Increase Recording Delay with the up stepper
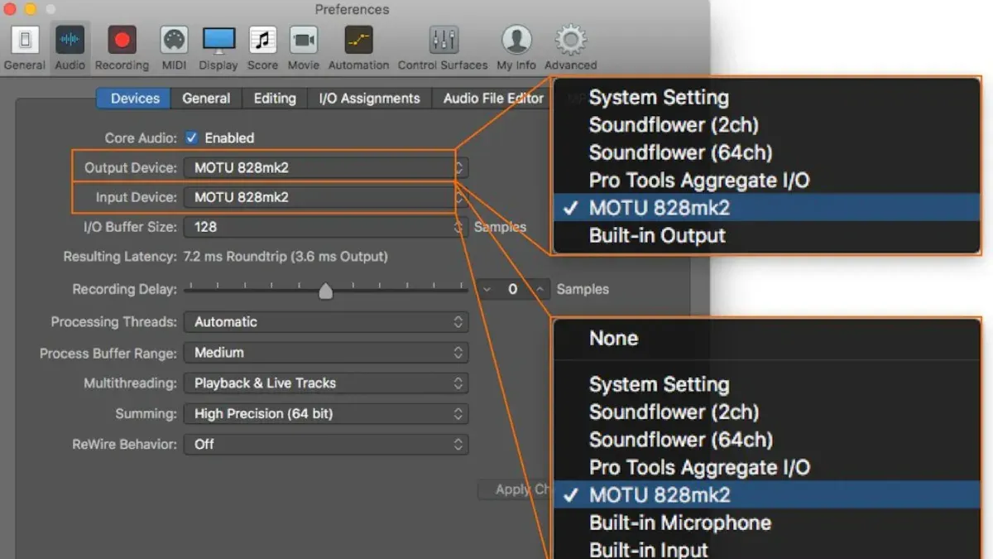This screenshot has width=993, height=559. [540, 289]
